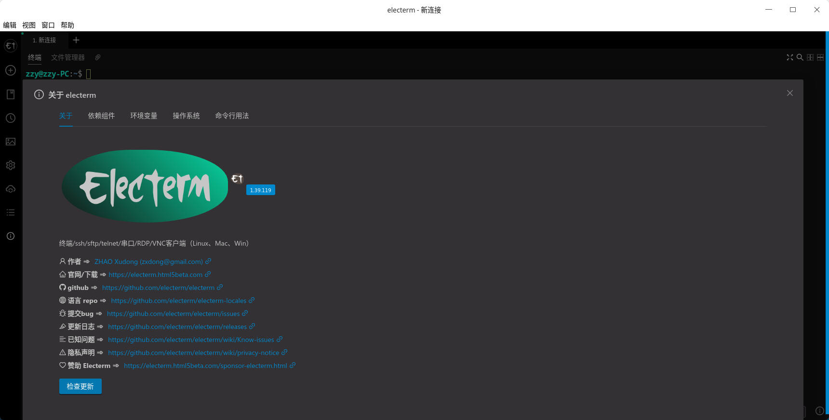The height and width of the screenshot is (420, 829).
Task: Switch to the 环境变量 tab
Action: 144,116
